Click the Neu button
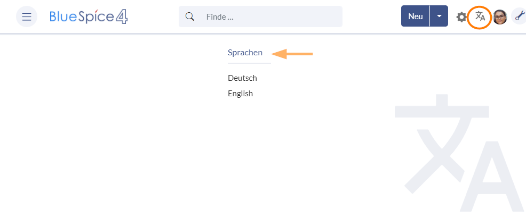 415,16
